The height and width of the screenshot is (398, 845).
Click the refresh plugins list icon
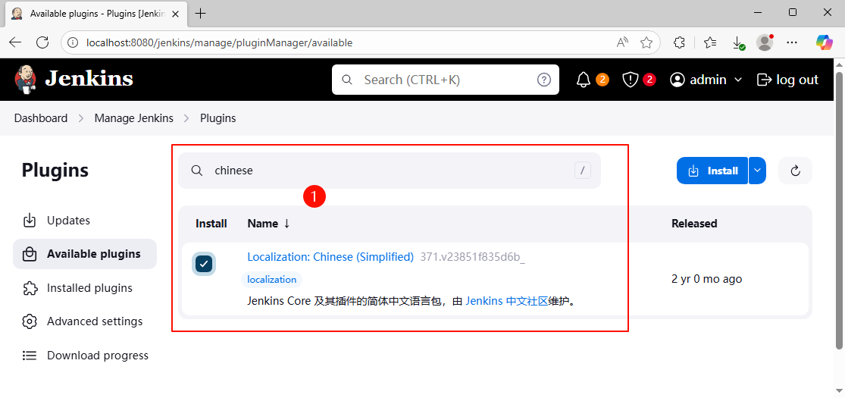pyautogui.click(x=795, y=171)
